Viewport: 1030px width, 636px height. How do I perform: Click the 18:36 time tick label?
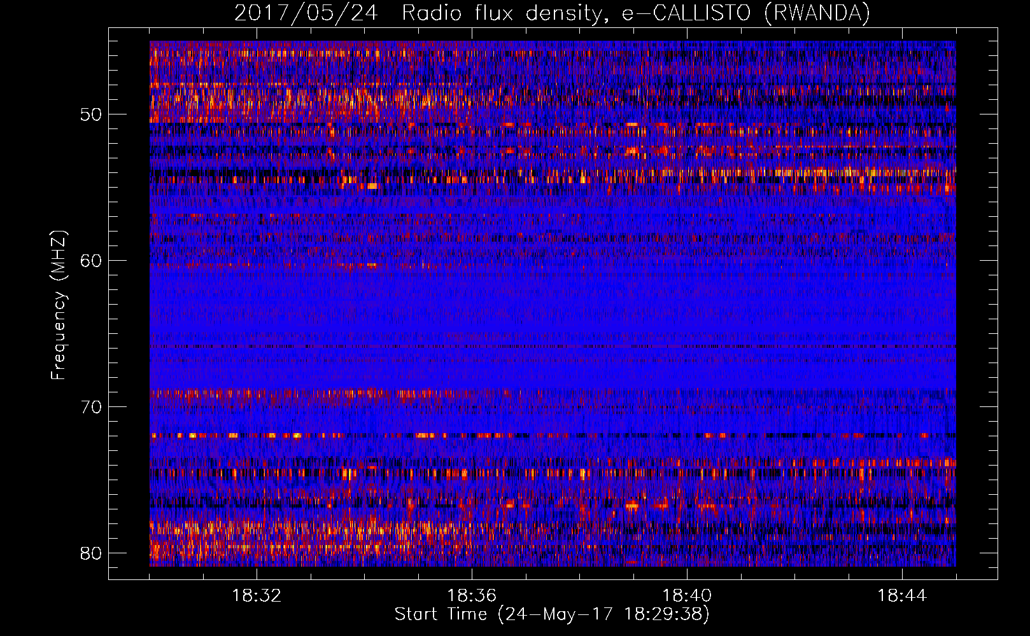(x=472, y=596)
